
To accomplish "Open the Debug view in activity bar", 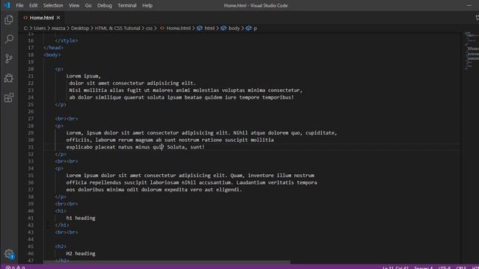I will 9,78.
